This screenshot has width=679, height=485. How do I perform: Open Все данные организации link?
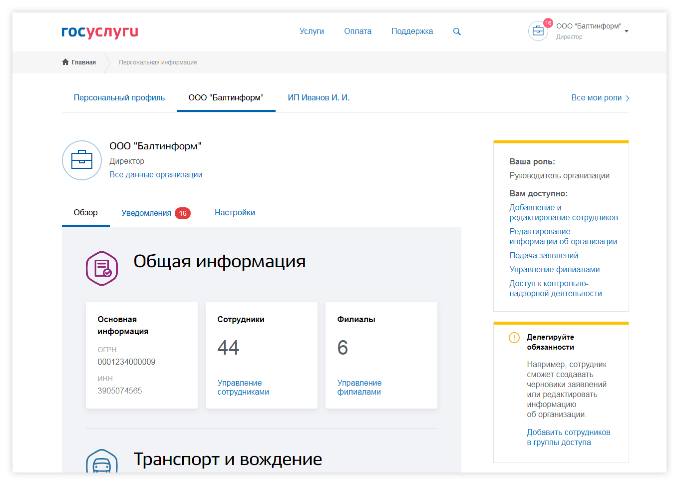[x=156, y=175]
